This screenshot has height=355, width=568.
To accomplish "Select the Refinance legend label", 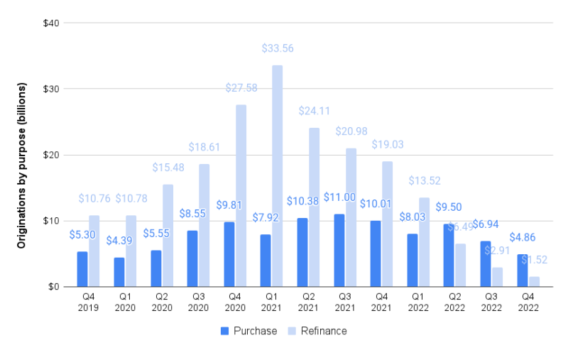I will (x=324, y=331).
